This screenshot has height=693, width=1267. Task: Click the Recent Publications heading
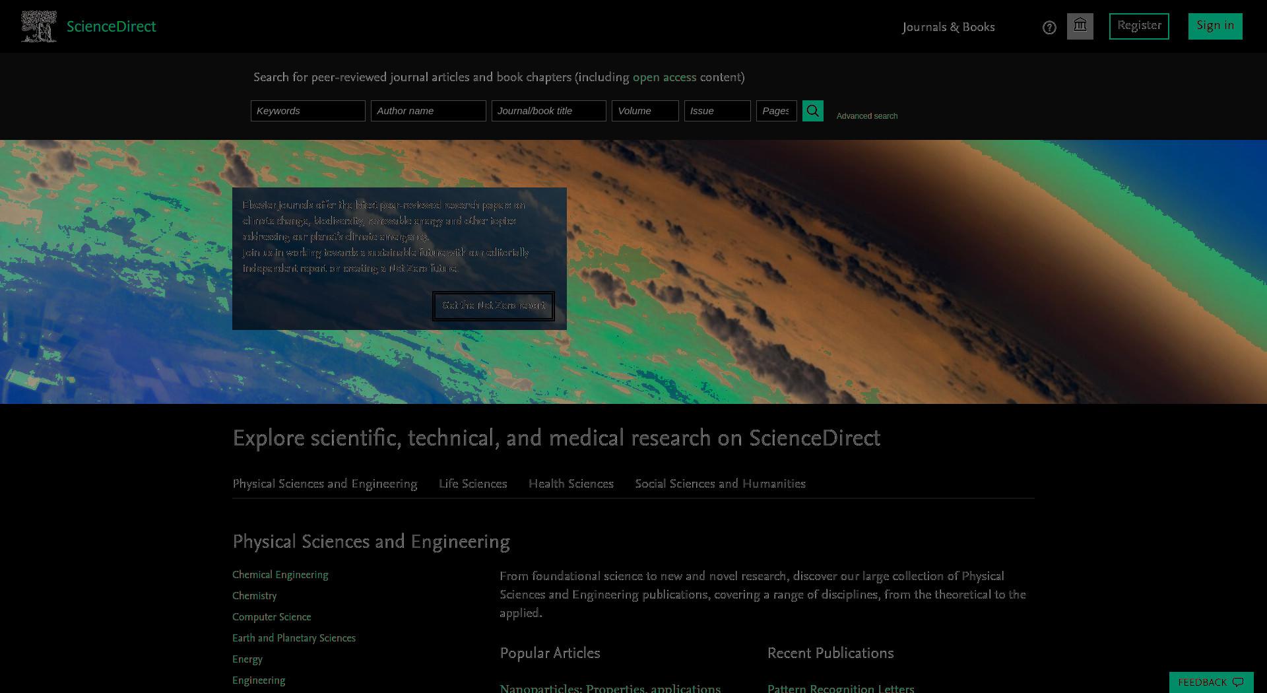(x=830, y=653)
